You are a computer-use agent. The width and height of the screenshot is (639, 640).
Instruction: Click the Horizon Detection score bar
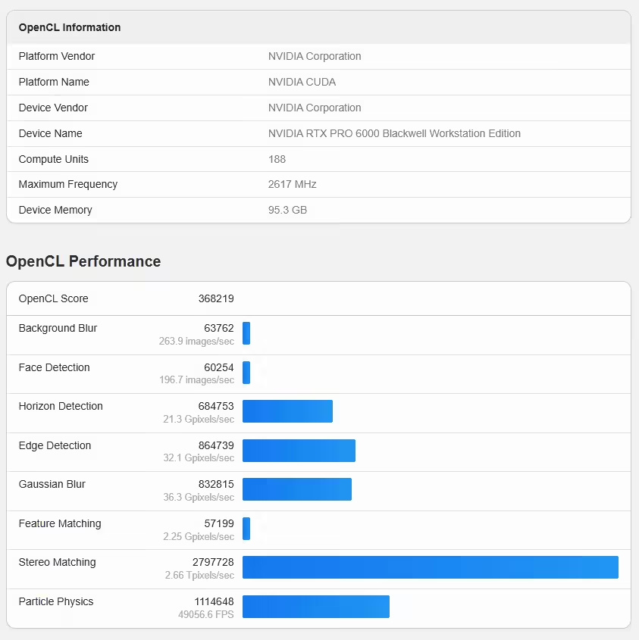click(x=287, y=411)
